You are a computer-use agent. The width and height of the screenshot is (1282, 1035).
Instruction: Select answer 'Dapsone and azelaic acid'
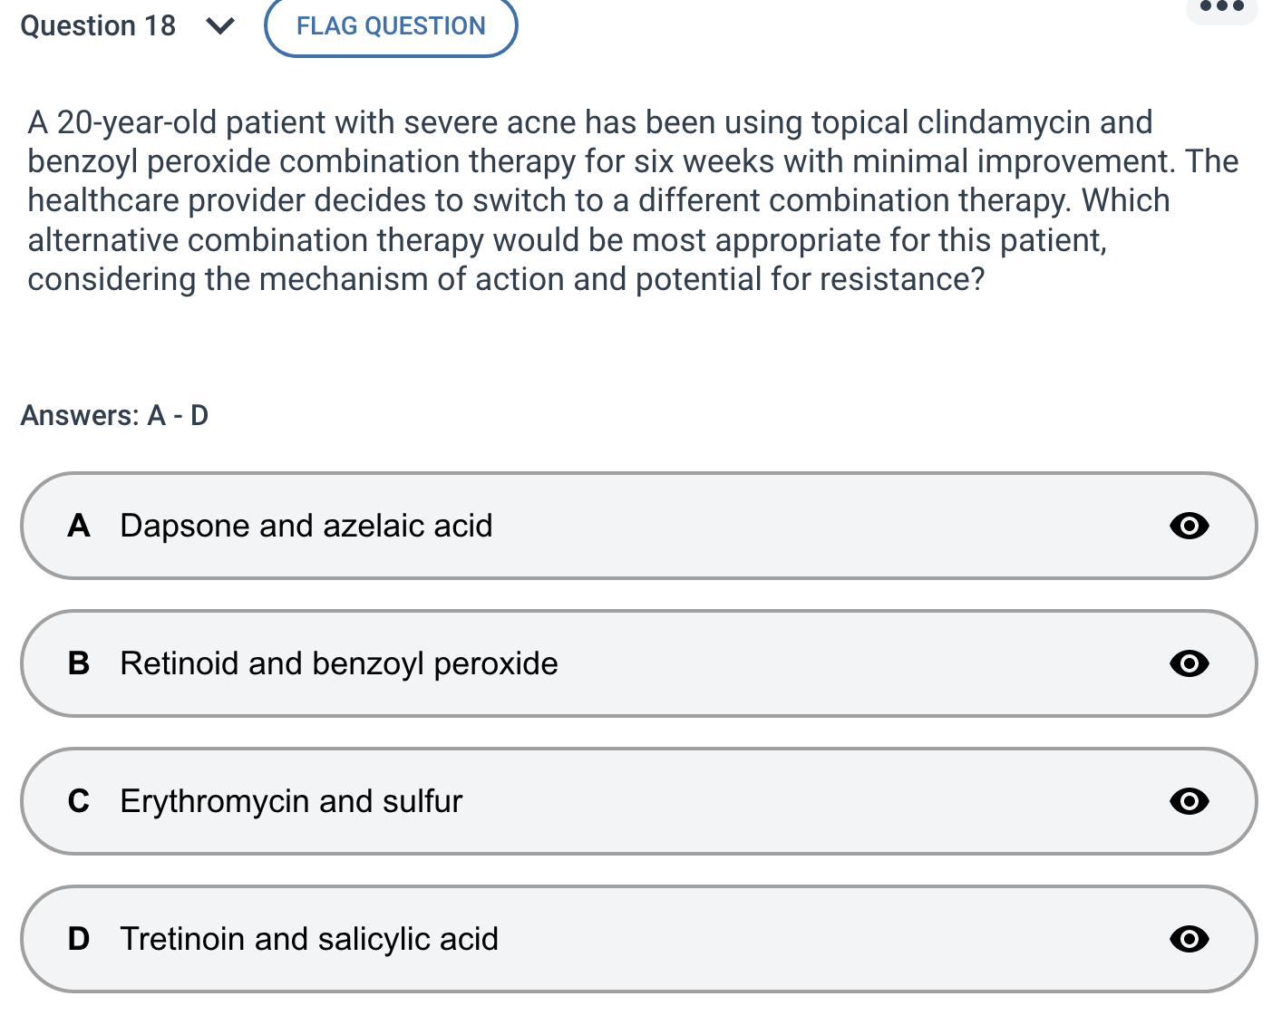point(306,526)
